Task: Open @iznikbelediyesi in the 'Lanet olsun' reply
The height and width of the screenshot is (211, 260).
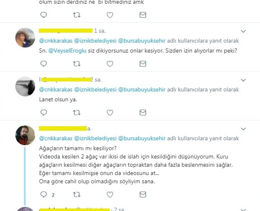Action: (x=95, y=90)
